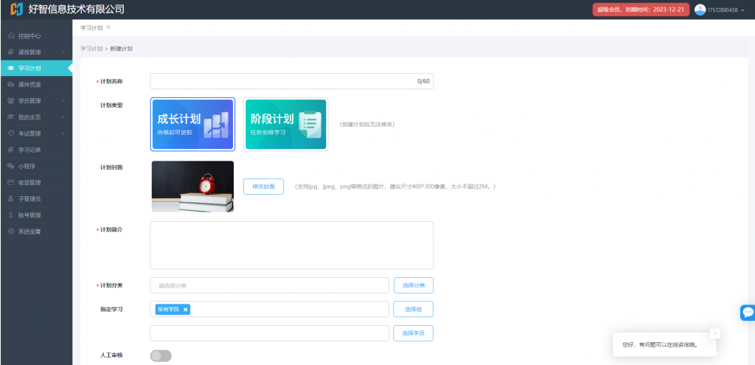
Task: Click the 控制中心 home icon in sidebar
Action: pos(10,36)
